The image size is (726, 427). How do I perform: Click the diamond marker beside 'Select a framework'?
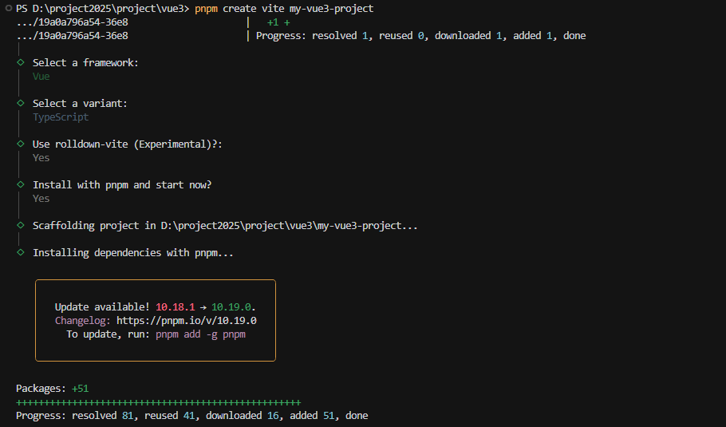pos(21,62)
